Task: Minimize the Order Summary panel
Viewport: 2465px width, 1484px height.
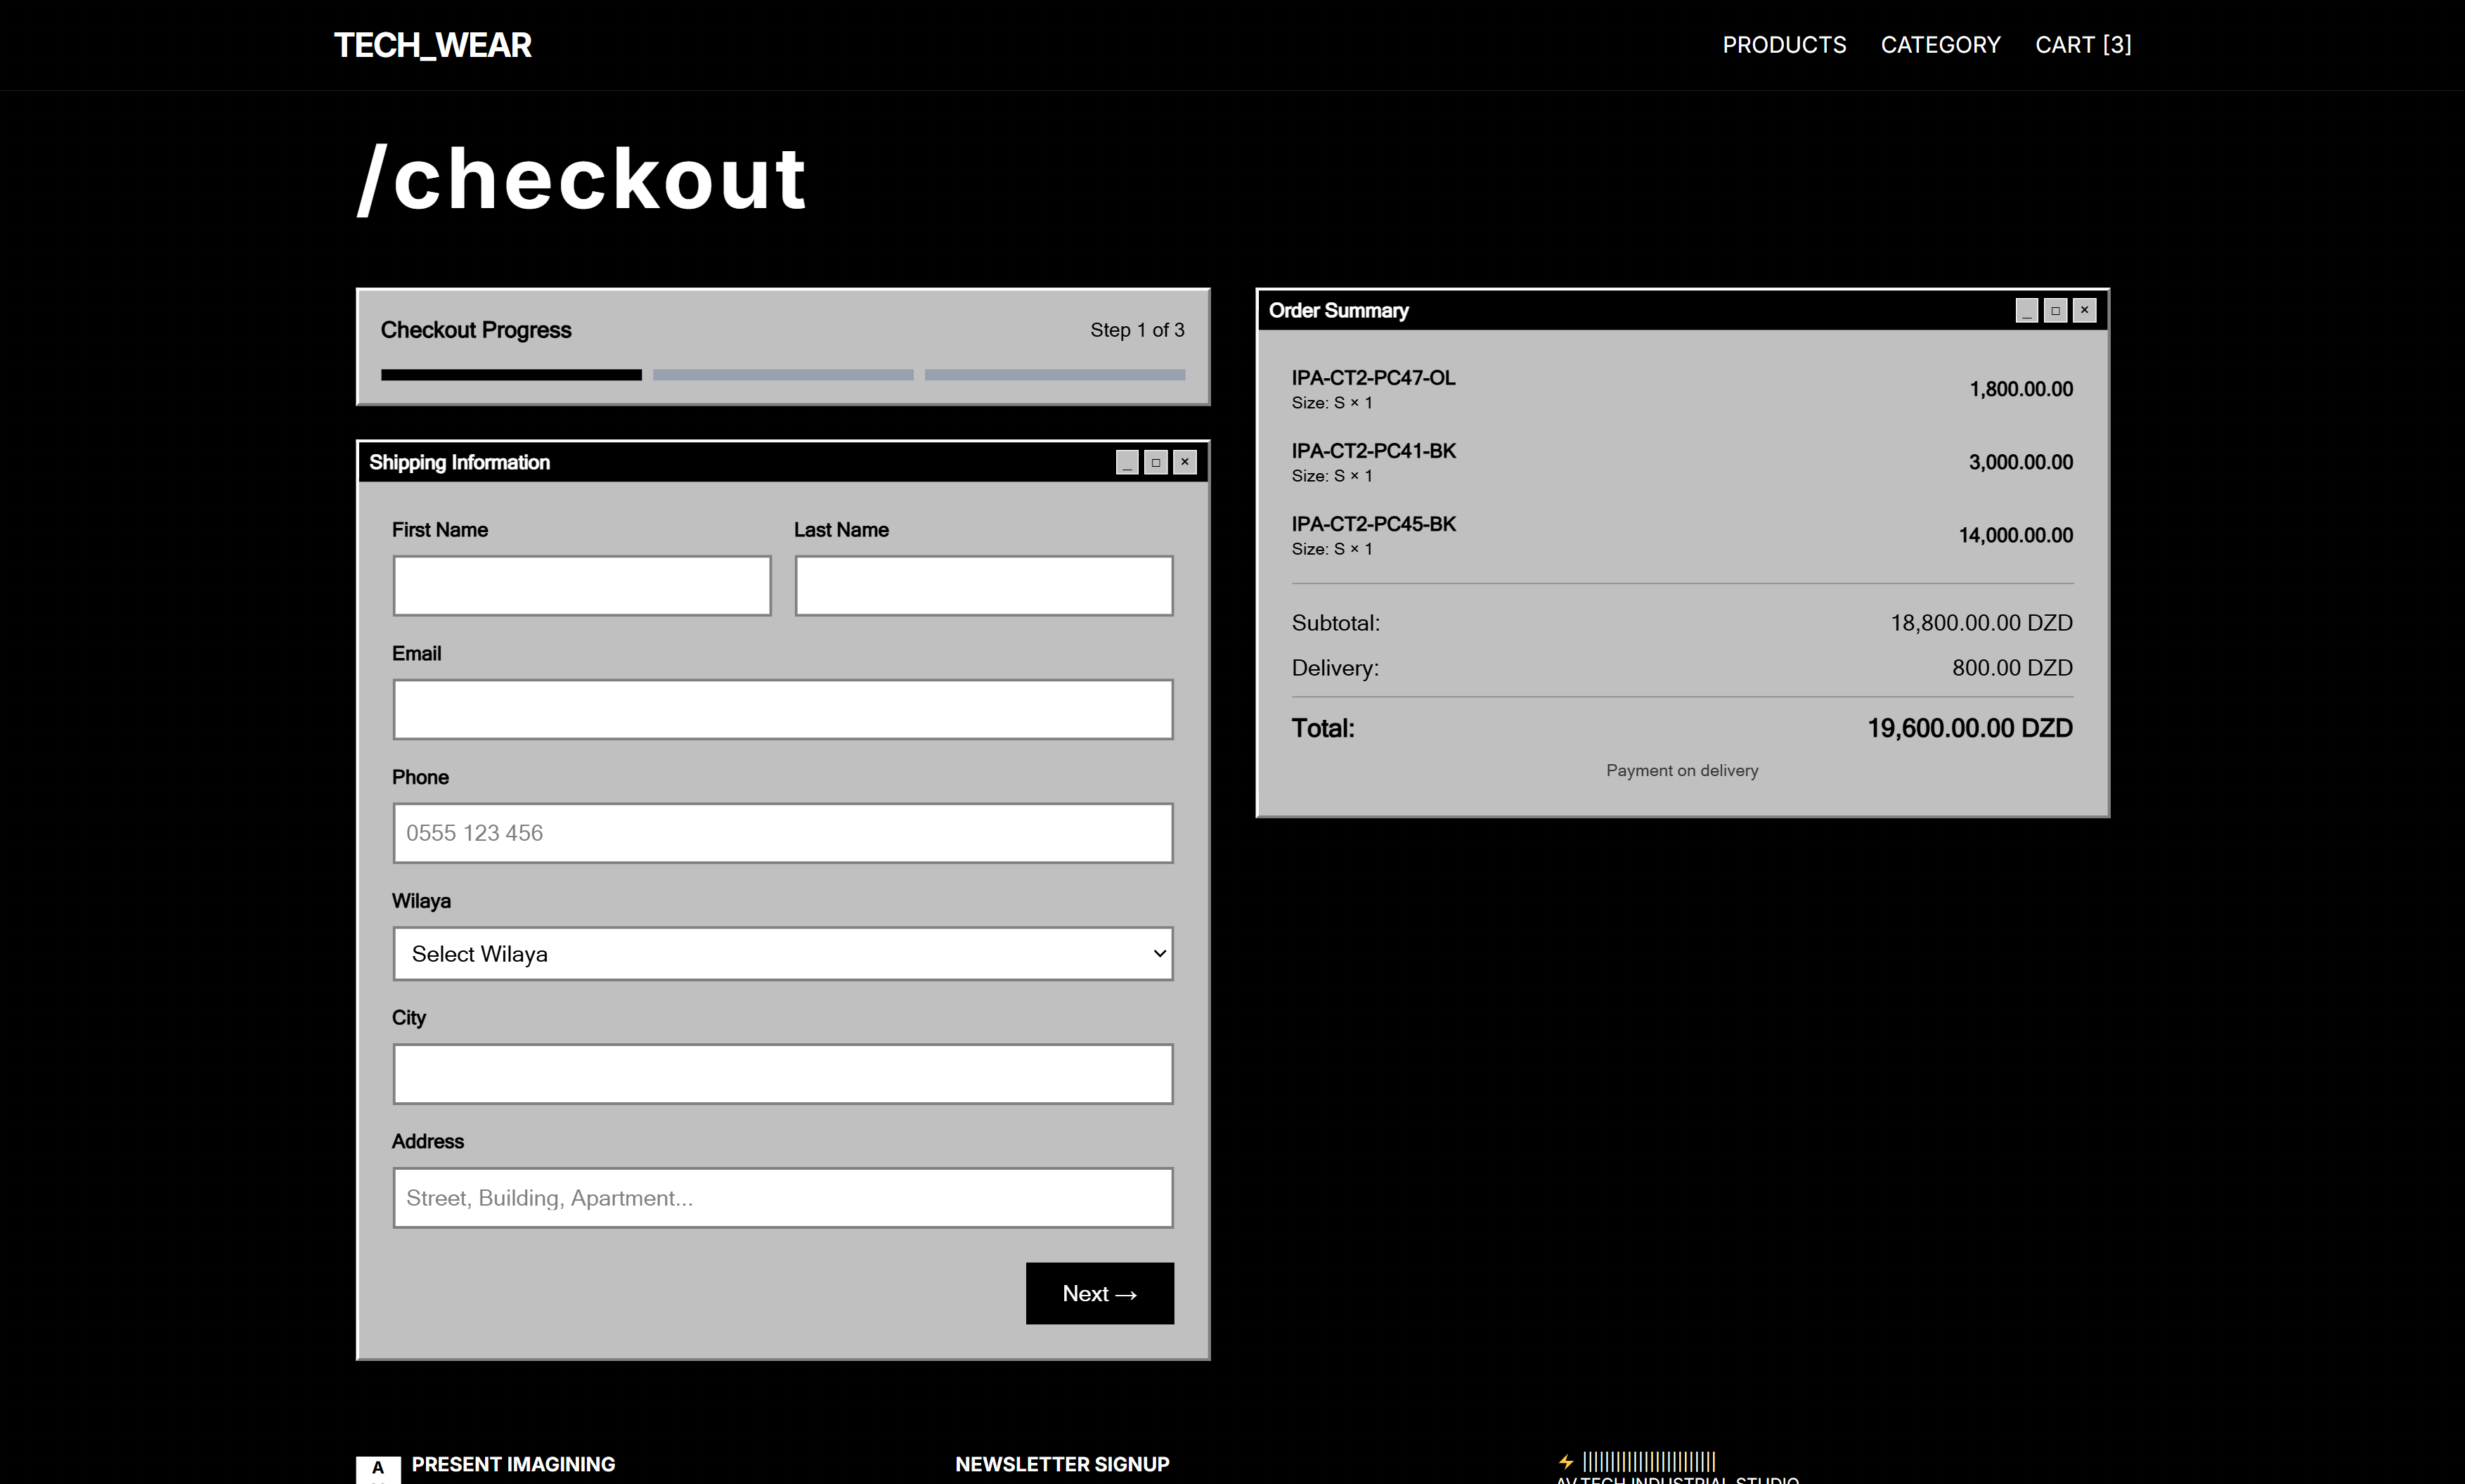Action: (x=2026, y=310)
